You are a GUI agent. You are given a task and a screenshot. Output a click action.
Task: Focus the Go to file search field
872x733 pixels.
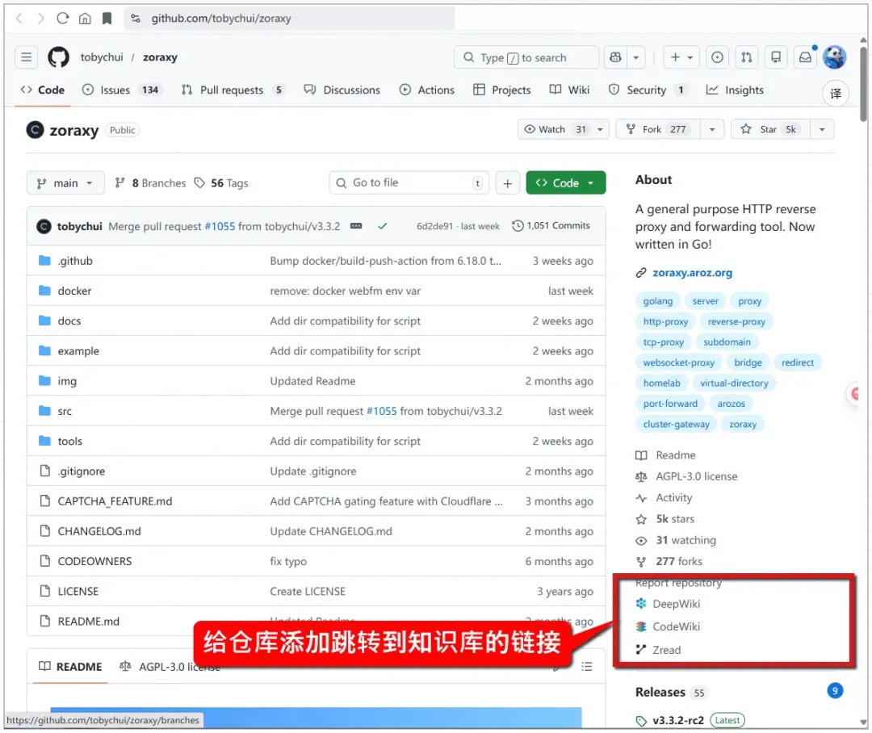pyautogui.click(x=409, y=183)
